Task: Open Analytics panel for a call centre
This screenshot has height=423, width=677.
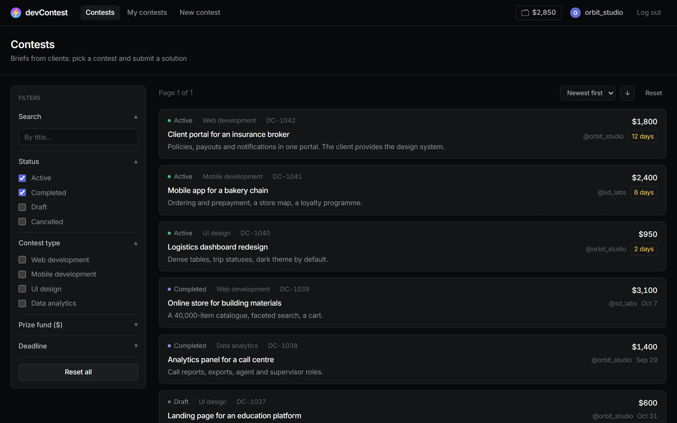Action: click(x=221, y=360)
